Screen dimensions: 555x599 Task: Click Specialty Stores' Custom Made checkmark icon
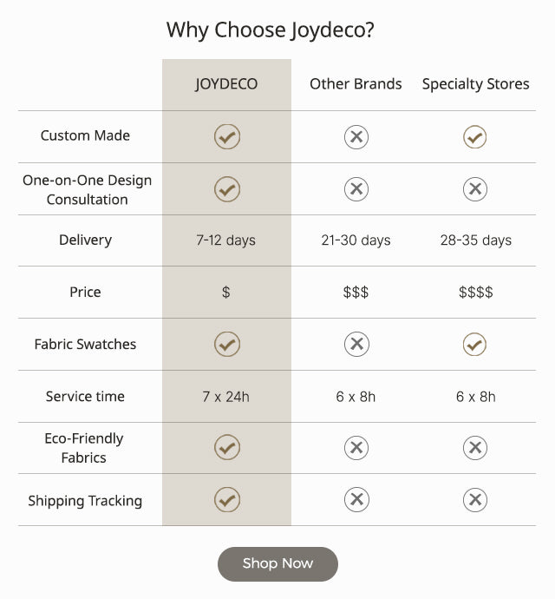[x=474, y=136]
